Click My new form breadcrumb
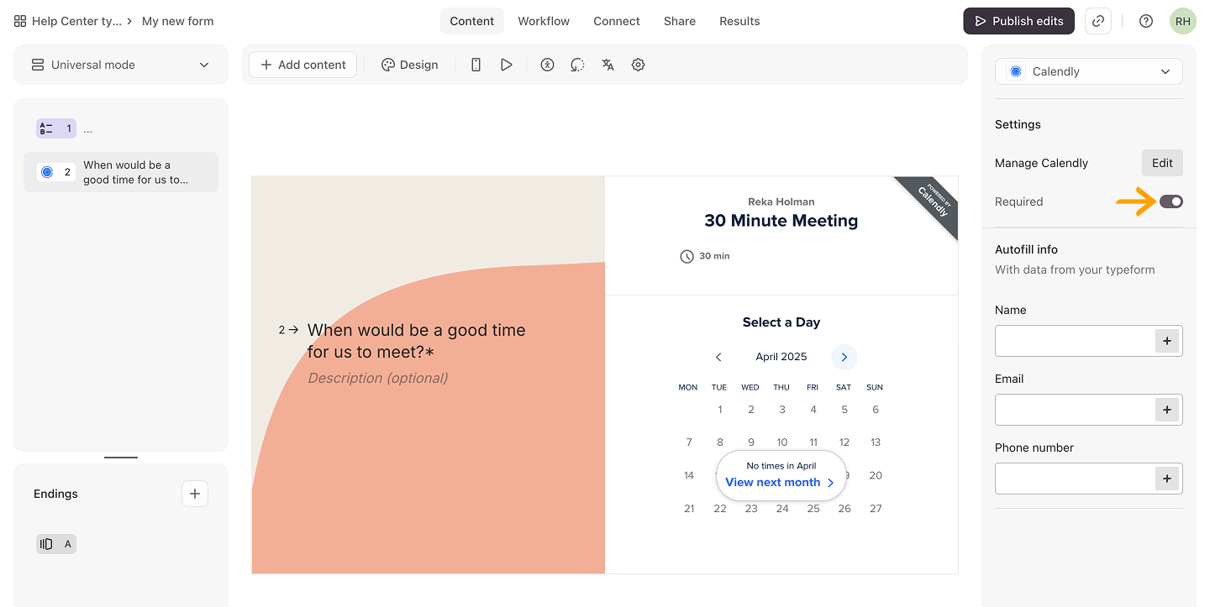This screenshot has width=1210, height=607. [x=178, y=21]
